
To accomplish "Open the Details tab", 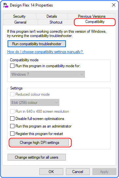I will click(52, 16).
